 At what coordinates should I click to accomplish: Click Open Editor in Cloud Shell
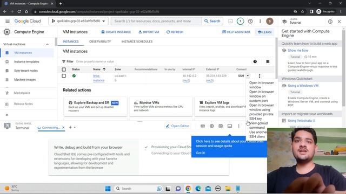pos(177,126)
